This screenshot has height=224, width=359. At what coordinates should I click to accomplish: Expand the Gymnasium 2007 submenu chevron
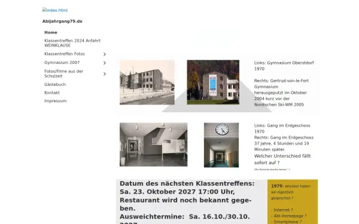point(104,63)
